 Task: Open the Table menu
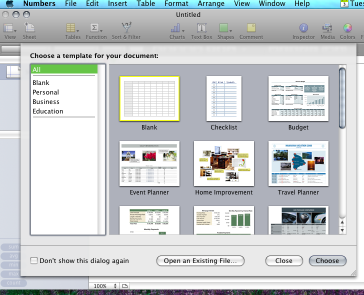145,3
